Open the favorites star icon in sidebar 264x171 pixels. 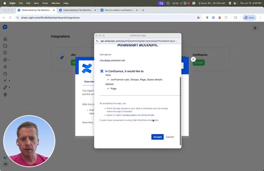[x=5, y=67]
